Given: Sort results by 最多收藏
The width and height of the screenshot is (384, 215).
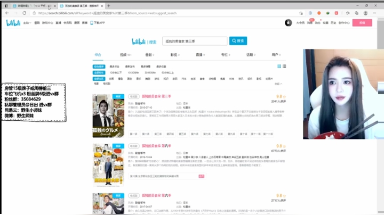Looking at the screenshot, I should (x=161, y=67).
